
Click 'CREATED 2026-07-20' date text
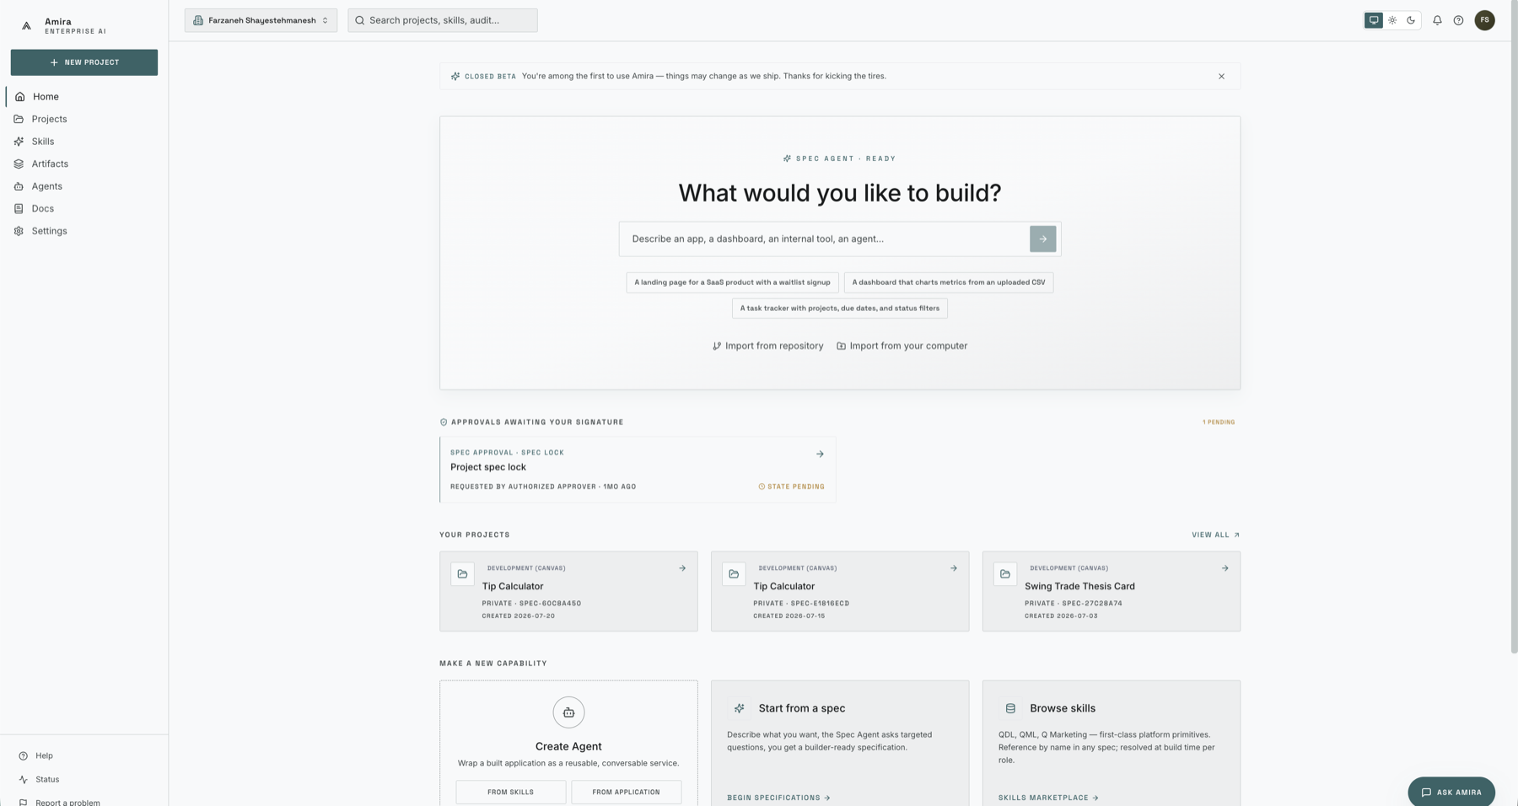[x=519, y=616]
